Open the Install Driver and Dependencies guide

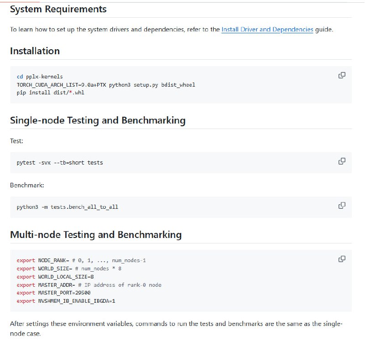[267, 29]
